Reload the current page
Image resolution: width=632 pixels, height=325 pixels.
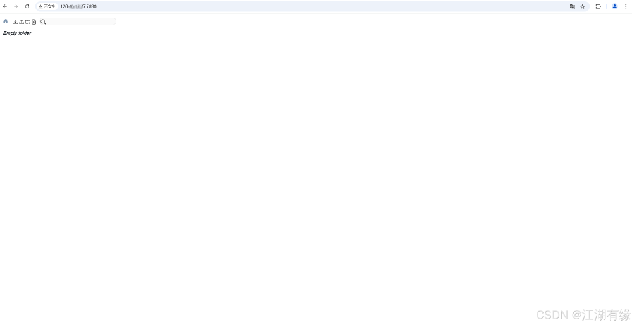tap(27, 6)
